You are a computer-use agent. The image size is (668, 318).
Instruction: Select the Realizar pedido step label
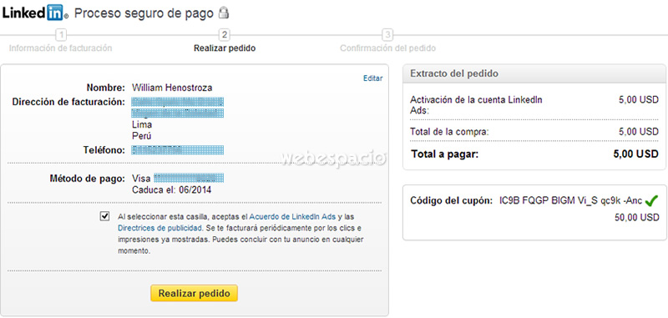tap(225, 48)
